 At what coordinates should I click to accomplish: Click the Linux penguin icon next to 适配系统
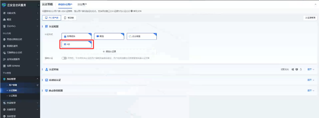[301, 69]
